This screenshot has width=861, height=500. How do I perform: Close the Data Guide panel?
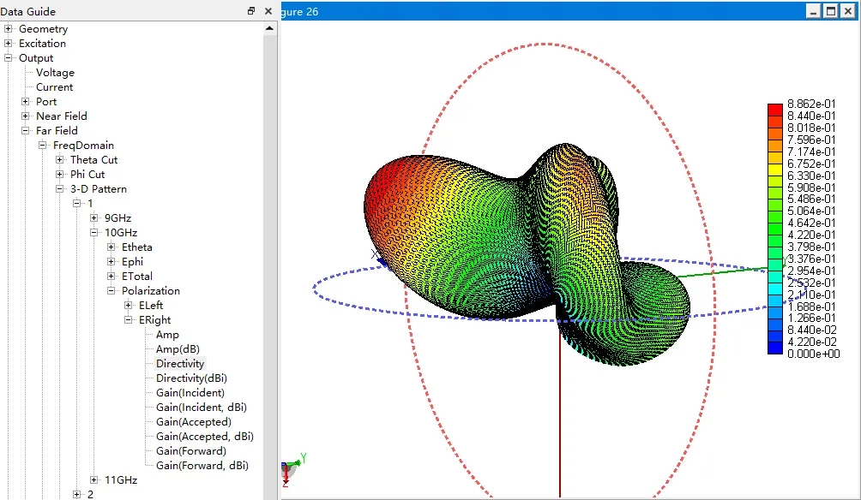268,11
